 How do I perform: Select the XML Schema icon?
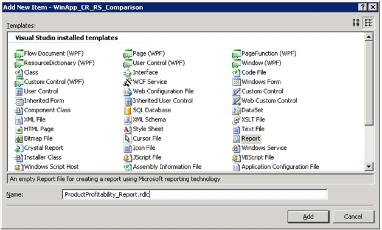click(x=127, y=120)
